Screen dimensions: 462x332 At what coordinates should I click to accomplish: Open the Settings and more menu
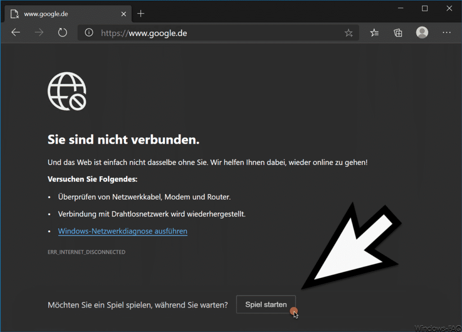[x=446, y=33]
